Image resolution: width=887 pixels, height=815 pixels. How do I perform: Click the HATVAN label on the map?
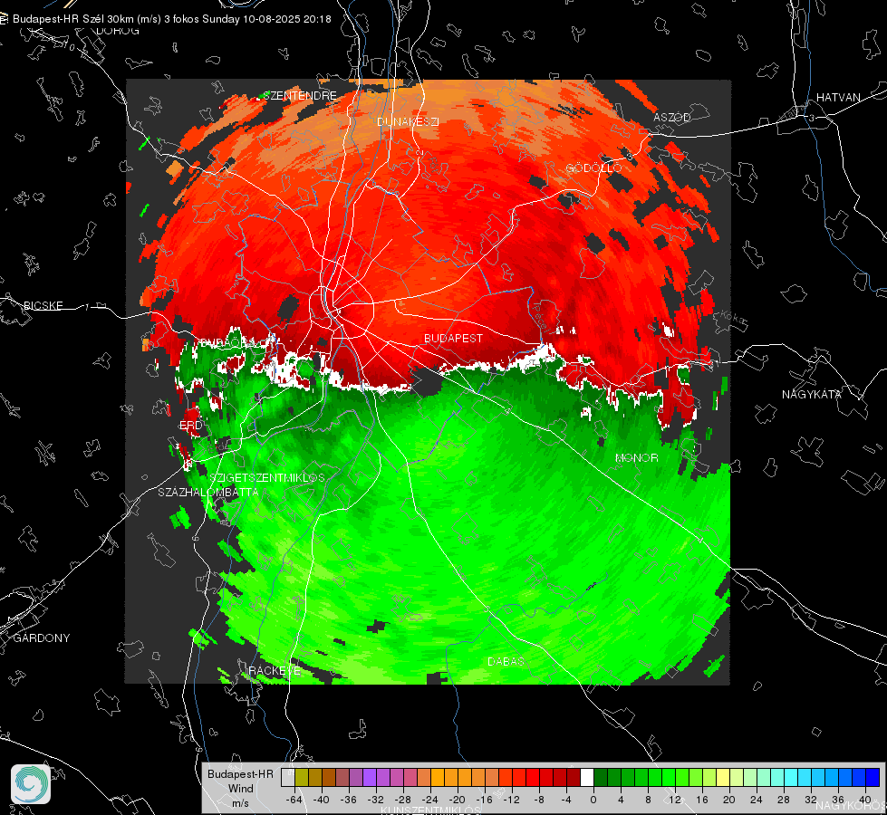(838, 97)
